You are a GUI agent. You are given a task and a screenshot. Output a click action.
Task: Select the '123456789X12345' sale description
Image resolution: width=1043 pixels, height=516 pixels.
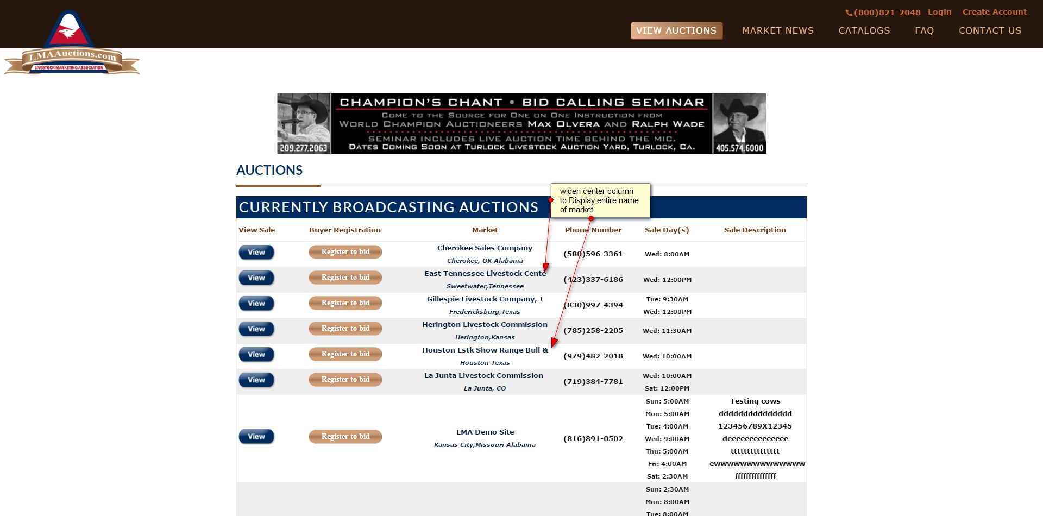click(x=755, y=426)
